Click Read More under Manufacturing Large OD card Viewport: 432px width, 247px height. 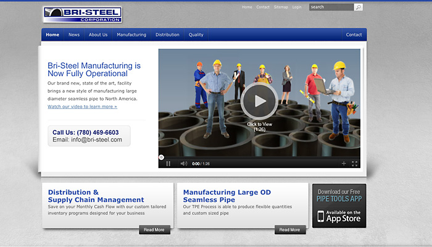tap(290, 230)
